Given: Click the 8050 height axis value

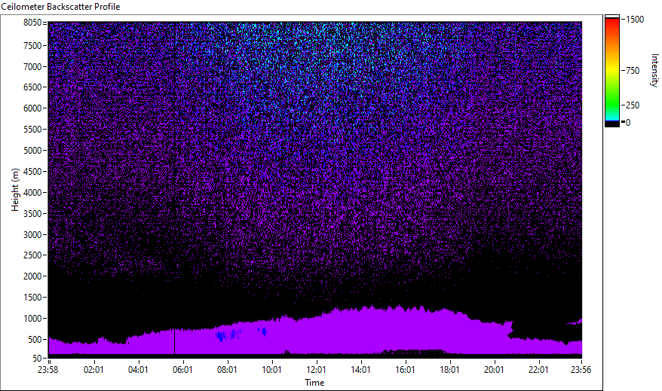Looking at the screenshot, I should [x=32, y=23].
